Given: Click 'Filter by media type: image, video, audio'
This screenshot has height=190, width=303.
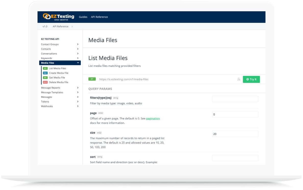Looking at the screenshot, I should click(116, 103).
